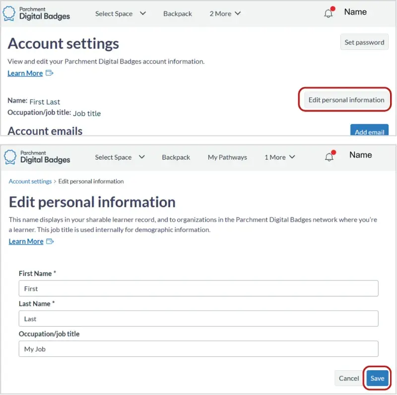
Task: Cancel editing personal information
Action: coord(349,378)
